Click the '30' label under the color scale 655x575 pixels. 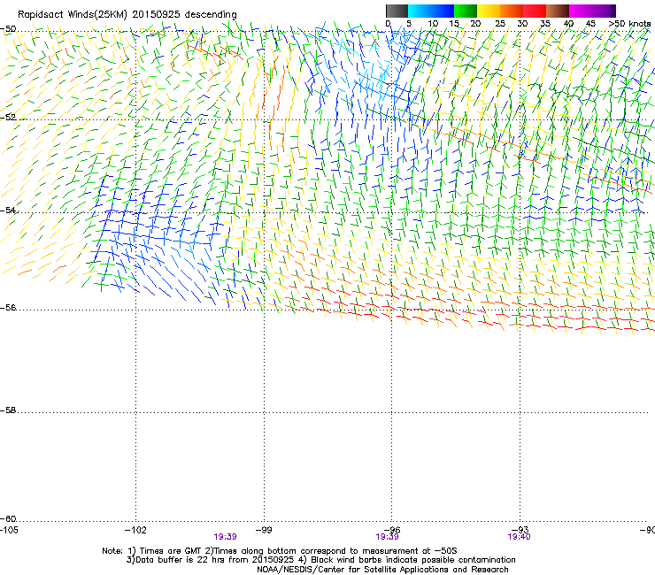(522, 23)
